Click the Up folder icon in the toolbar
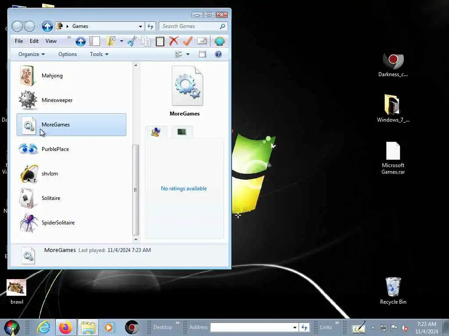The width and height of the screenshot is (449, 336). tap(81, 42)
